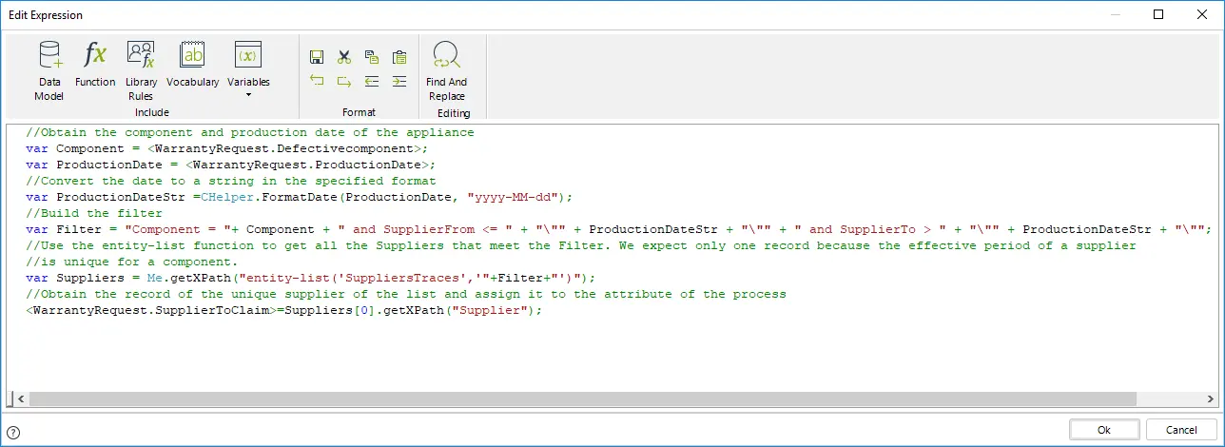The image size is (1225, 447).
Task: Click the Ok button
Action: click(x=1104, y=430)
